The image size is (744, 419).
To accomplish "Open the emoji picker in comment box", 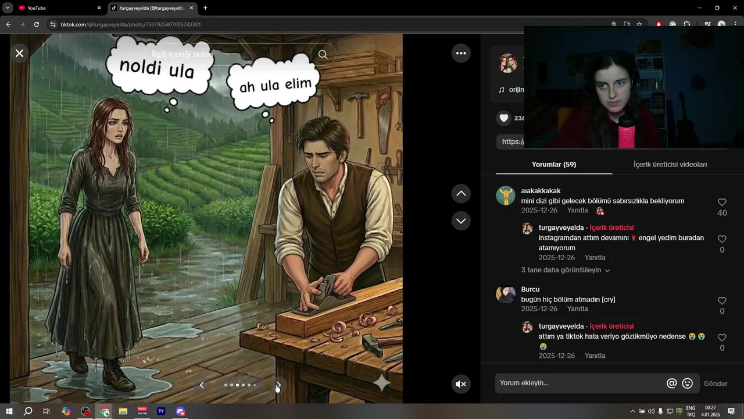I will (x=688, y=384).
